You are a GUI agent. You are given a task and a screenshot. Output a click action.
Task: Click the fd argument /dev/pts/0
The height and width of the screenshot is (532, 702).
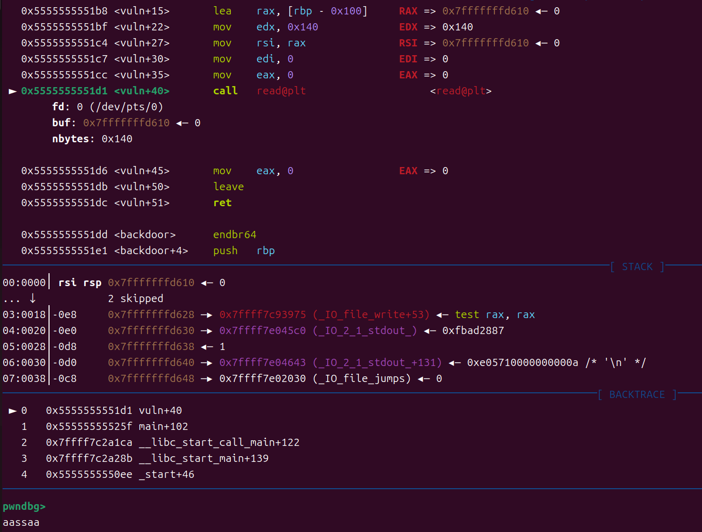(x=126, y=107)
